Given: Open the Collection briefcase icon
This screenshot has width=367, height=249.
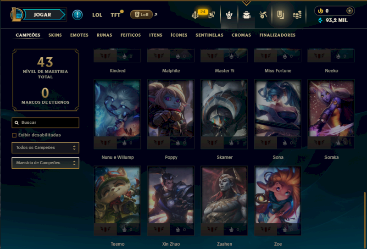Looking at the screenshot, I should tap(246, 15).
